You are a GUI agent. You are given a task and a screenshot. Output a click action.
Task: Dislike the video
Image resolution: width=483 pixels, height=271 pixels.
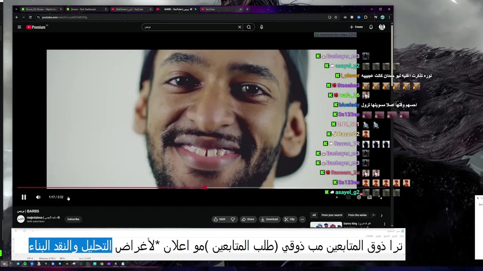coord(233,219)
